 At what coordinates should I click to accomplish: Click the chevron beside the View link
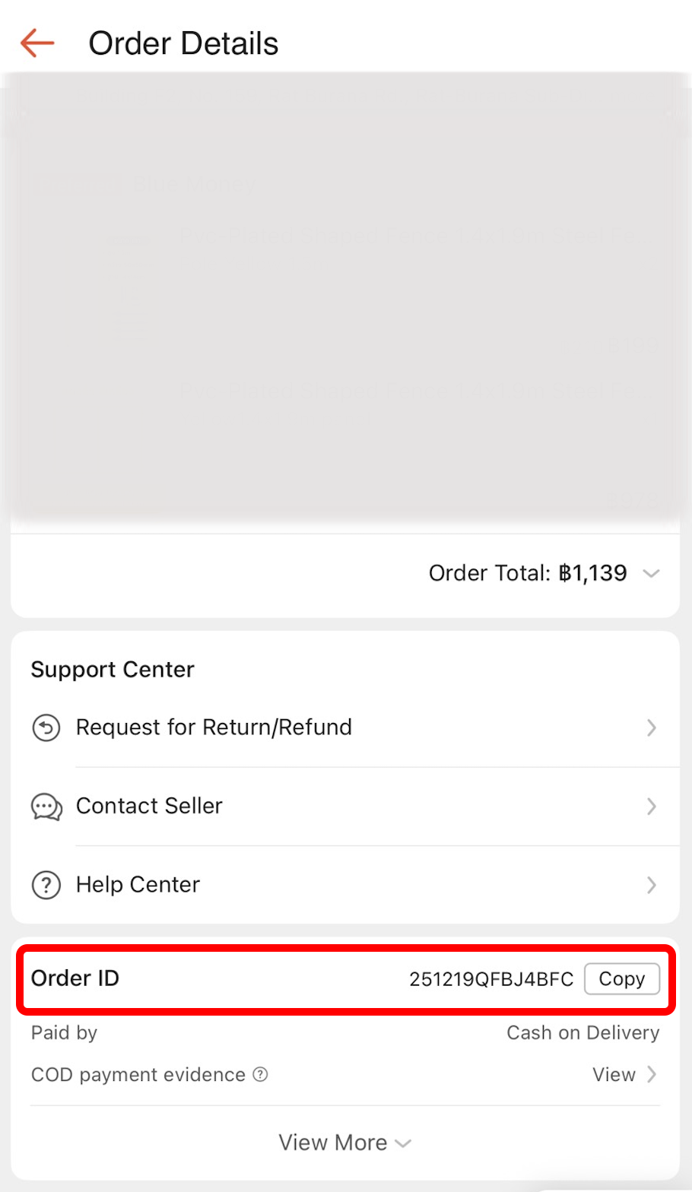point(652,1074)
